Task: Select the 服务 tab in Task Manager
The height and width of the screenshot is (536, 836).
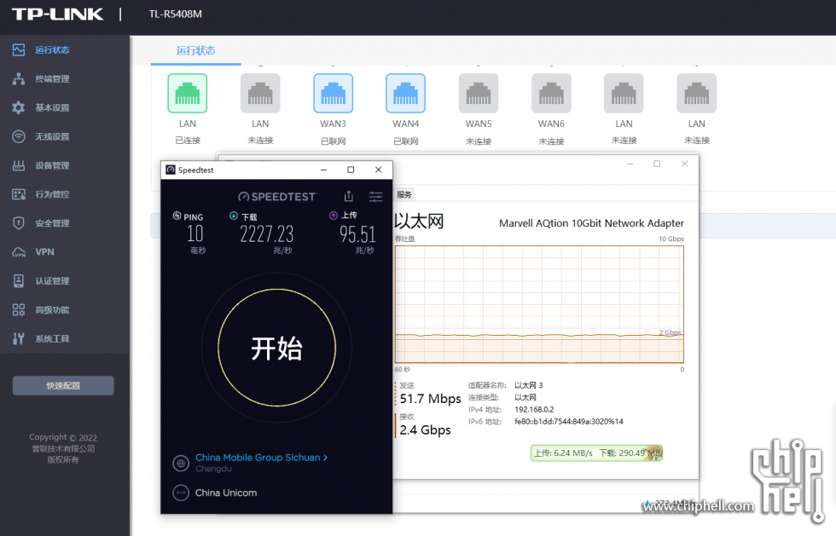Action: click(x=404, y=194)
